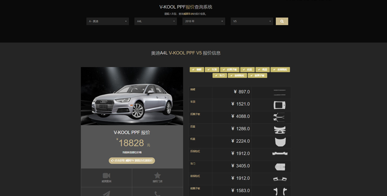Click the search magnifier button
This screenshot has height=196, width=387.
pos(282,21)
